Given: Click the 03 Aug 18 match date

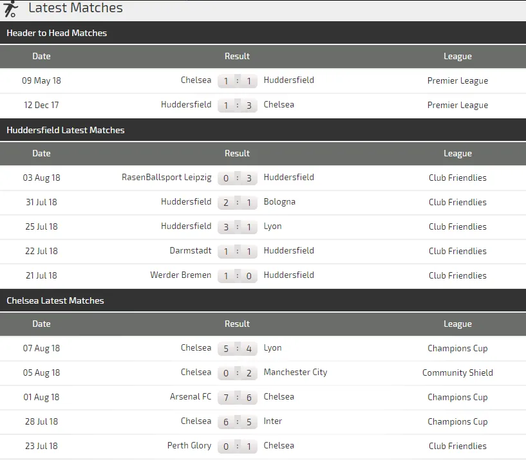Looking at the screenshot, I should 41,178.
